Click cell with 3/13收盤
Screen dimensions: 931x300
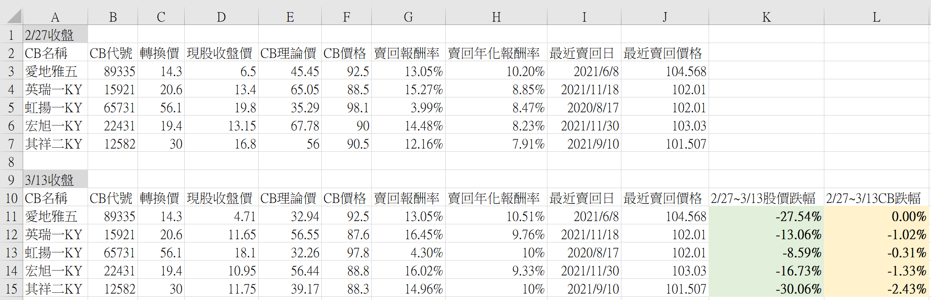tap(55, 180)
